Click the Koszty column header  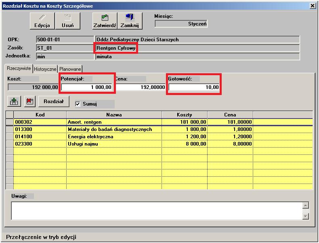[185, 115]
